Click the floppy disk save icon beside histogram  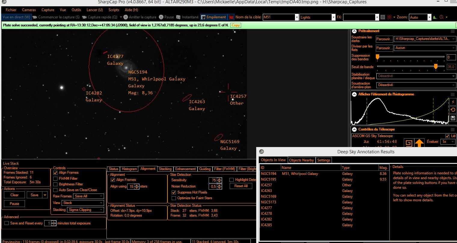click(453, 118)
